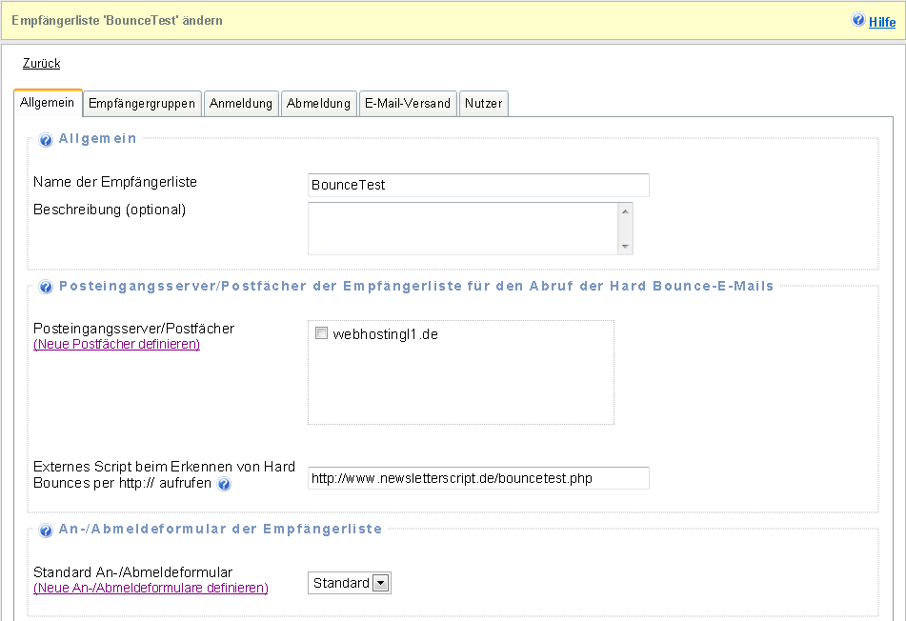Click help icon beside Posteingangsserver section heading

click(x=46, y=287)
